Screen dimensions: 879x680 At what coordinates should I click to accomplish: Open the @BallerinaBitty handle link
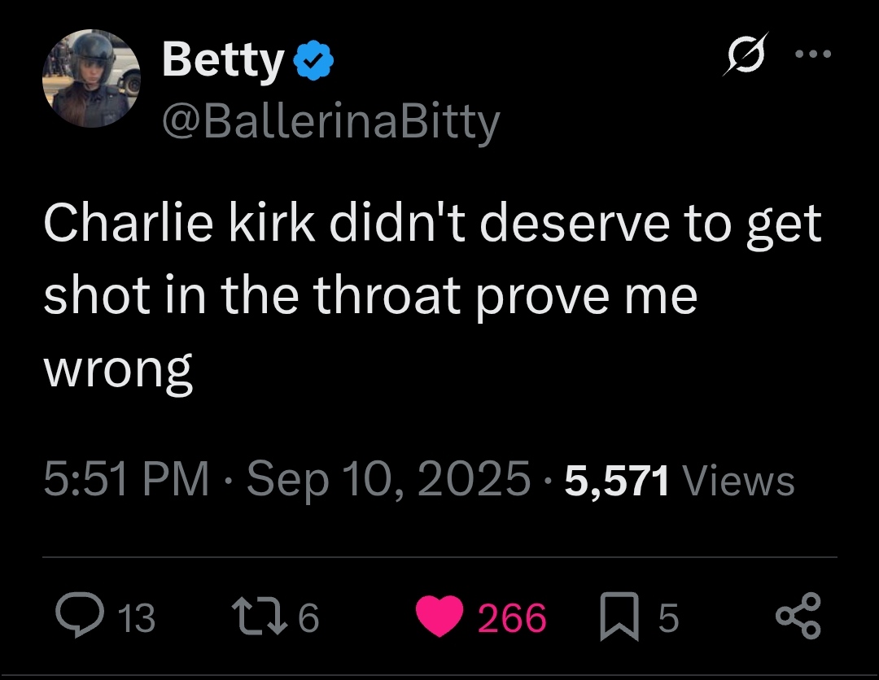(x=330, y=121)
